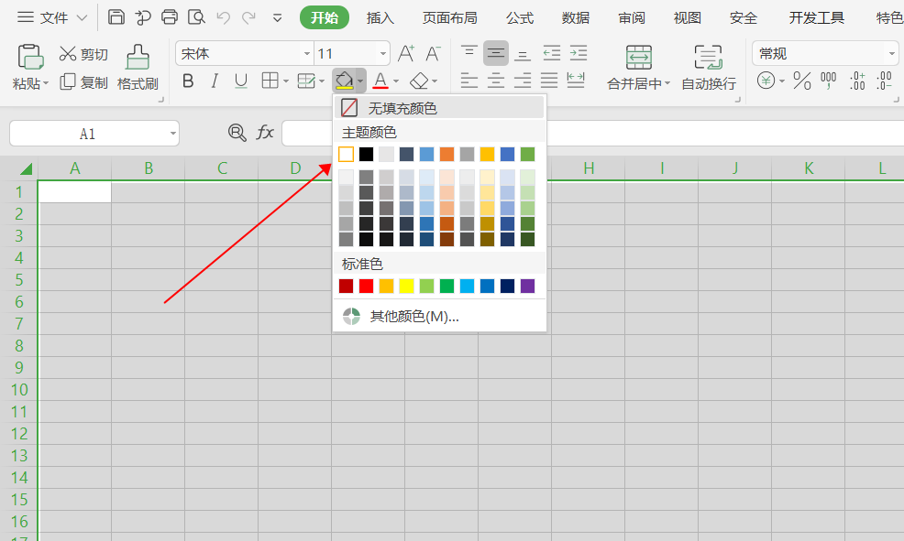Image resolution: width=904 pixels, height=541 pixels.
Task: Expand the Name Box dropdown arrow
Action: [172, 134]
